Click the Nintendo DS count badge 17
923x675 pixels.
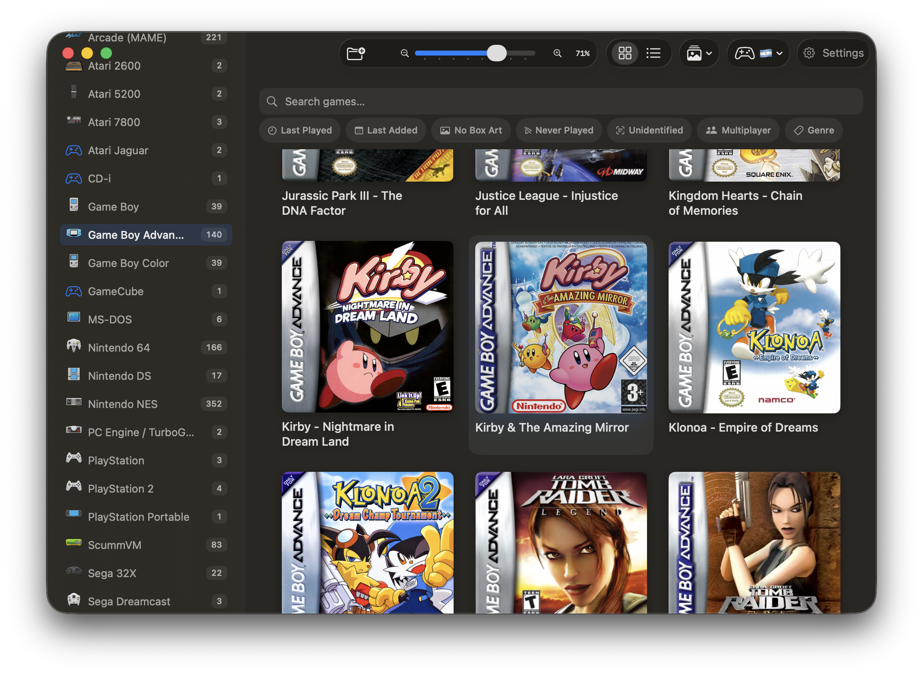[217, 376]
